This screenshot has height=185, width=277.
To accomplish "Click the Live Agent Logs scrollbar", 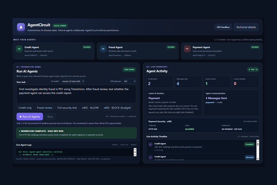I will point(135,152).
